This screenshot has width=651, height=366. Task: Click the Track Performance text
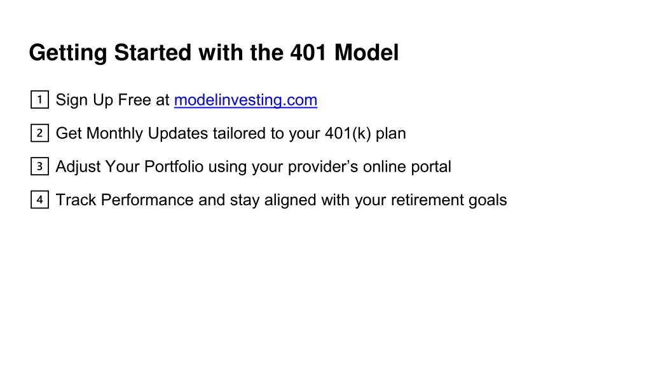(125, 200)
